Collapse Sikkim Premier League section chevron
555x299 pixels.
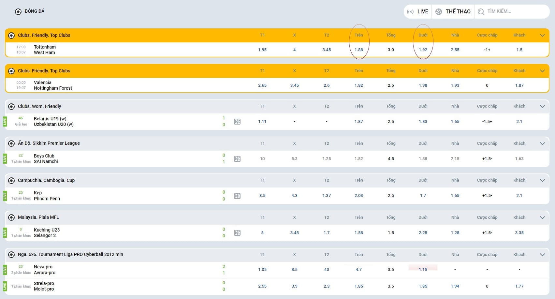click(542, 143)
